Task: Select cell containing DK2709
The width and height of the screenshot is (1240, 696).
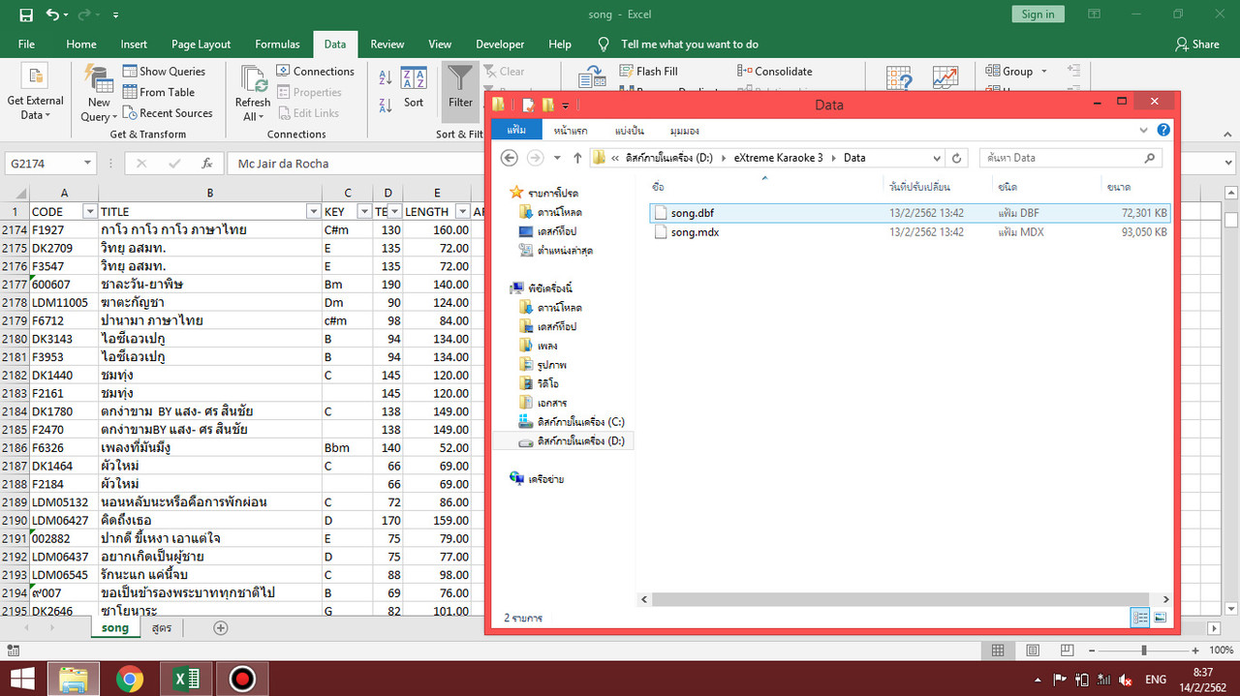Action: pos(63,248)
